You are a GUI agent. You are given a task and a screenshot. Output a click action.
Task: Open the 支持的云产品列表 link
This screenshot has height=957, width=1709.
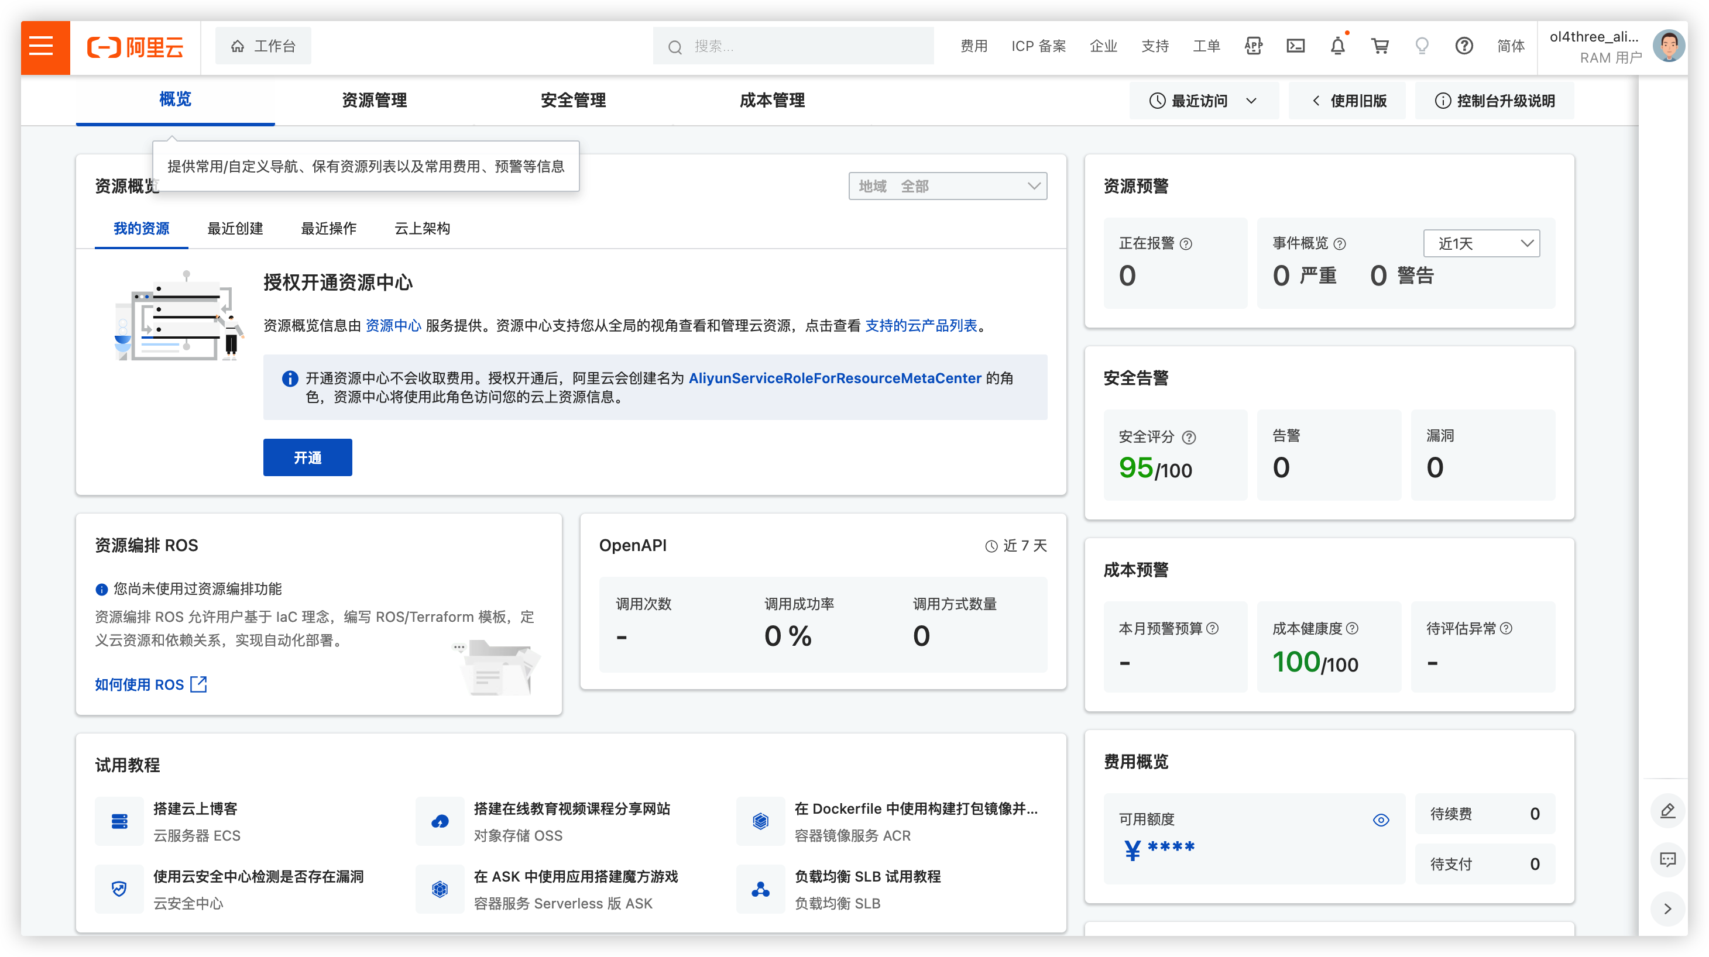point(921,326)
